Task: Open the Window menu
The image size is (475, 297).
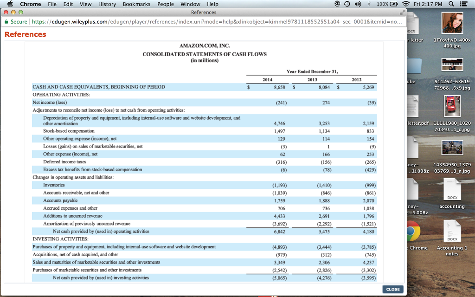Action: [190, 4]
